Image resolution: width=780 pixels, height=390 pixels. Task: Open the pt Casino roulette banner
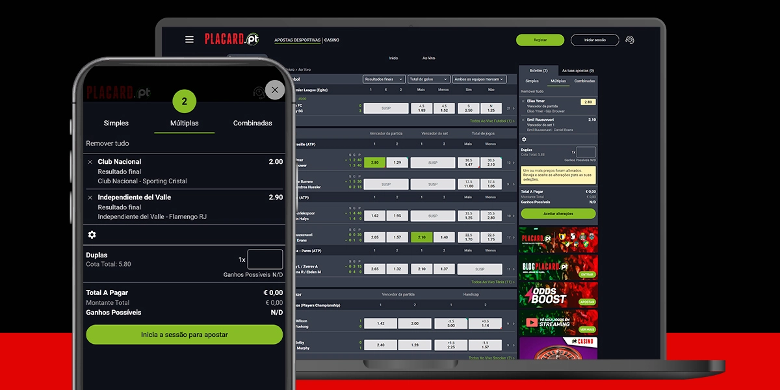558,348
